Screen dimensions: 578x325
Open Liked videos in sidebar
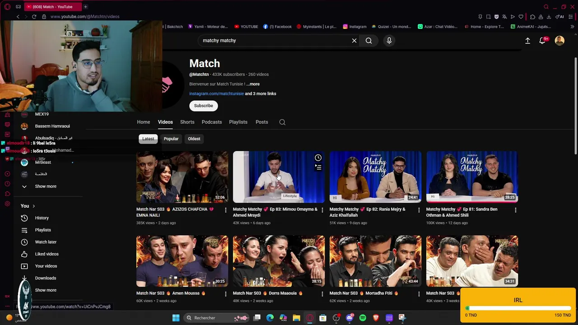tap(47, 254)
